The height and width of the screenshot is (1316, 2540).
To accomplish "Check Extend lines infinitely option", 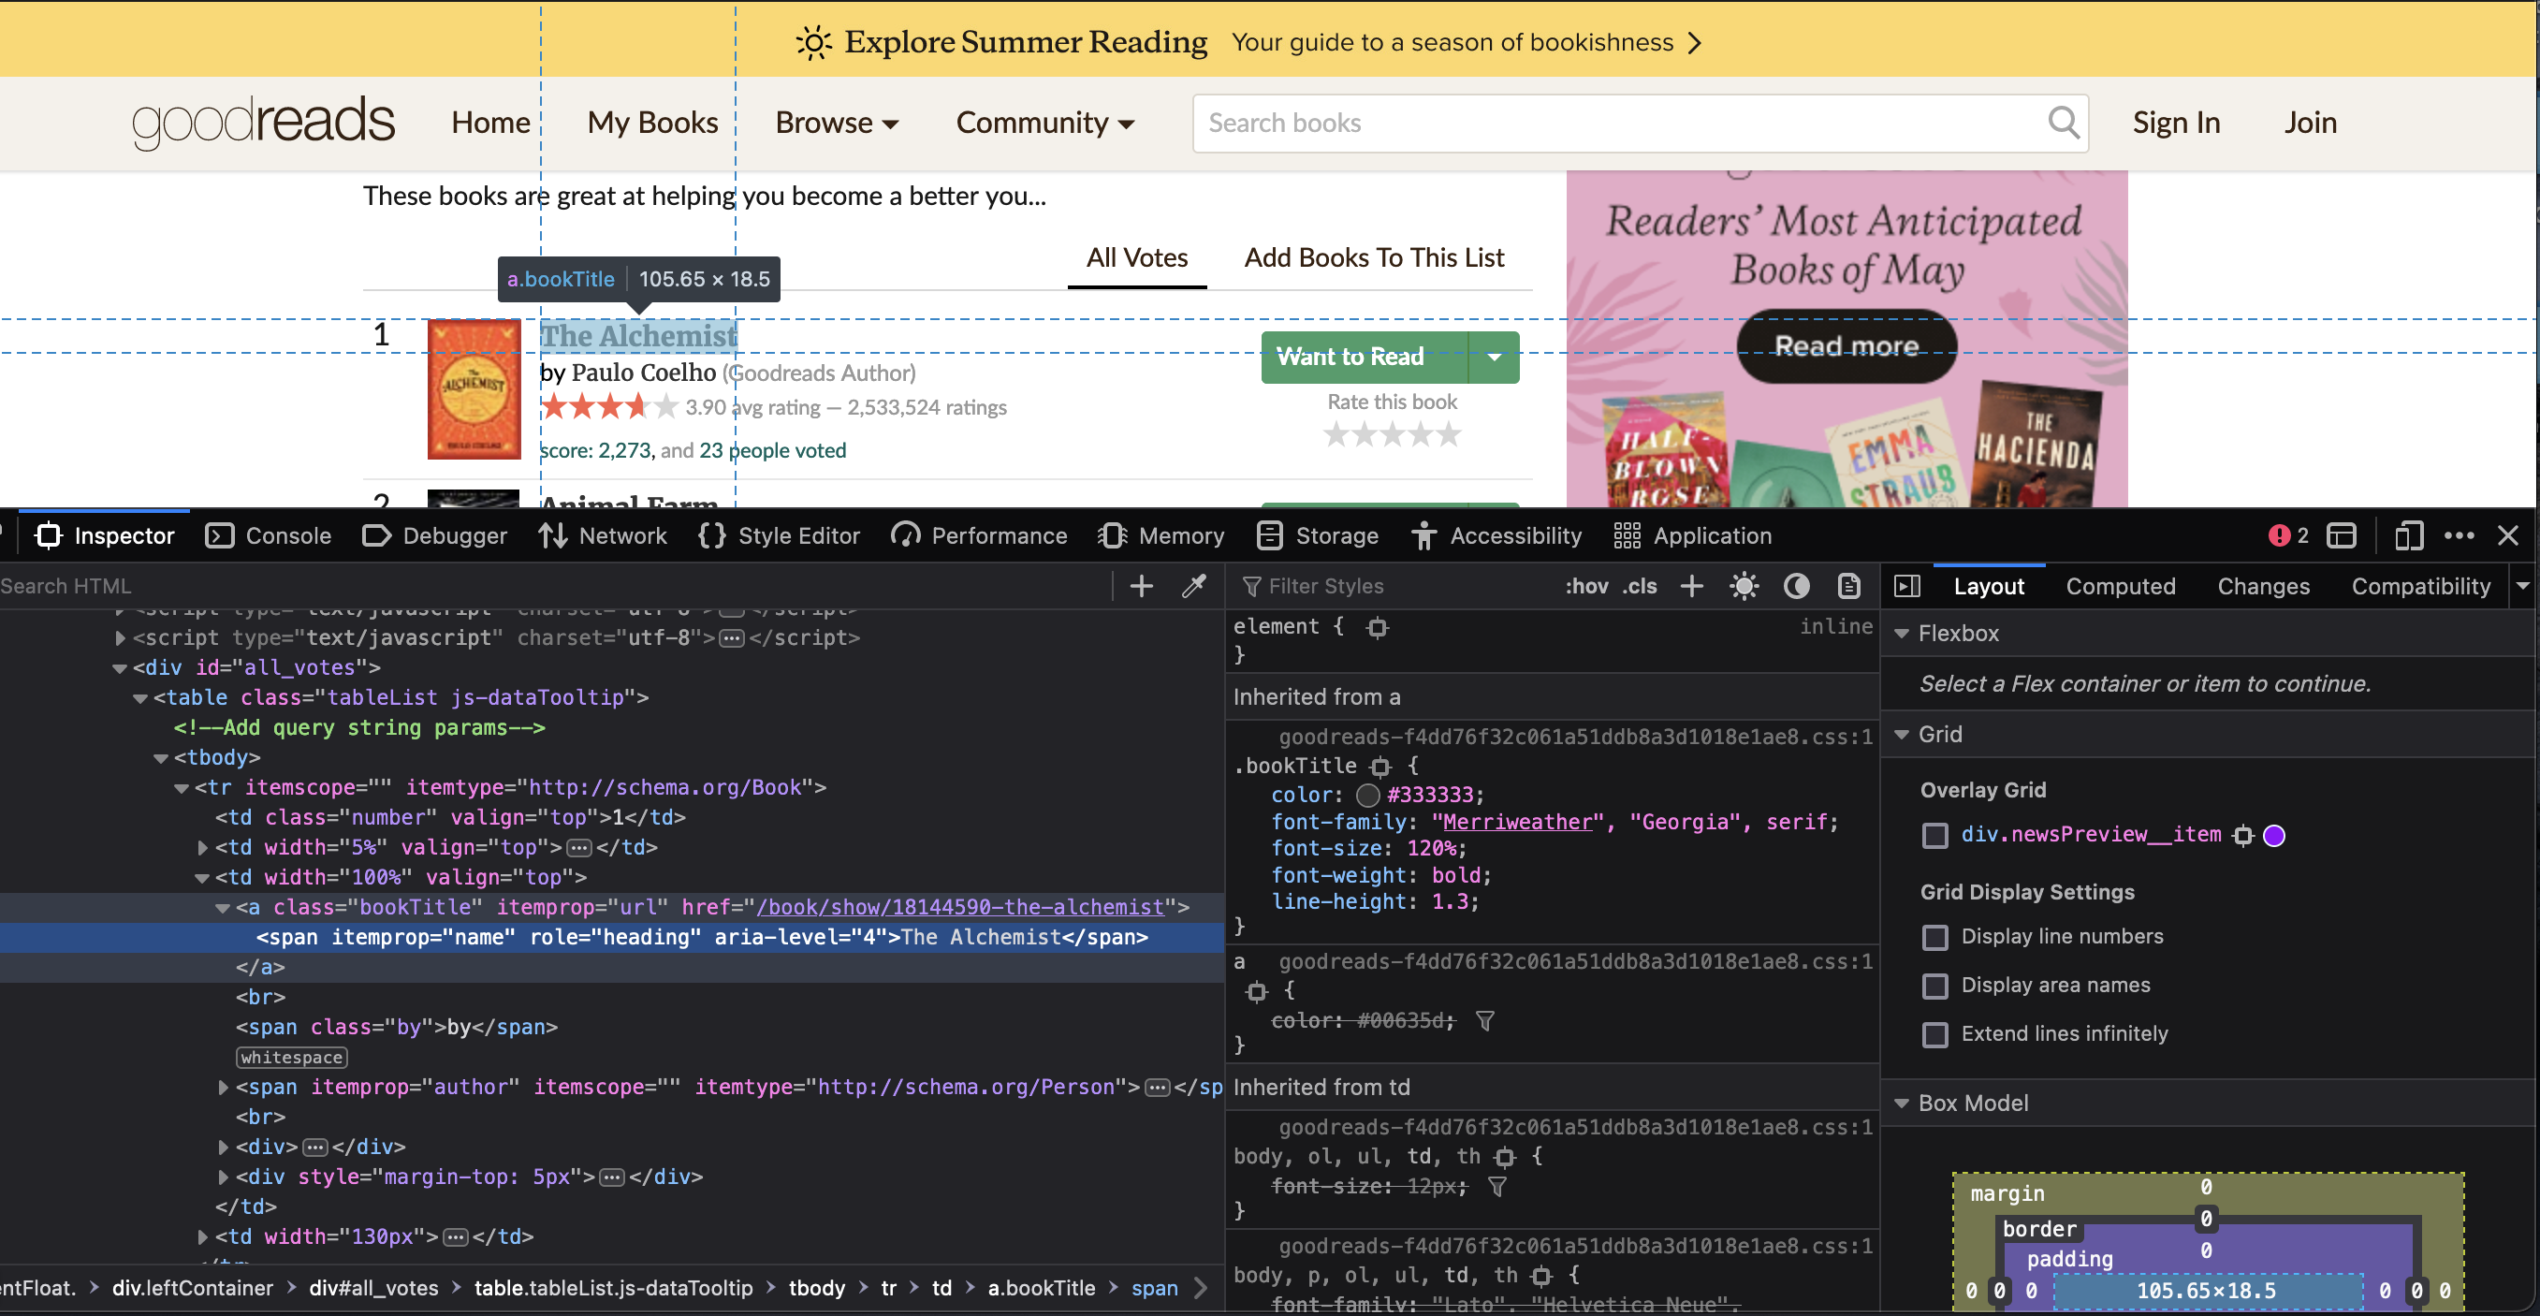I will 1934,1034.
